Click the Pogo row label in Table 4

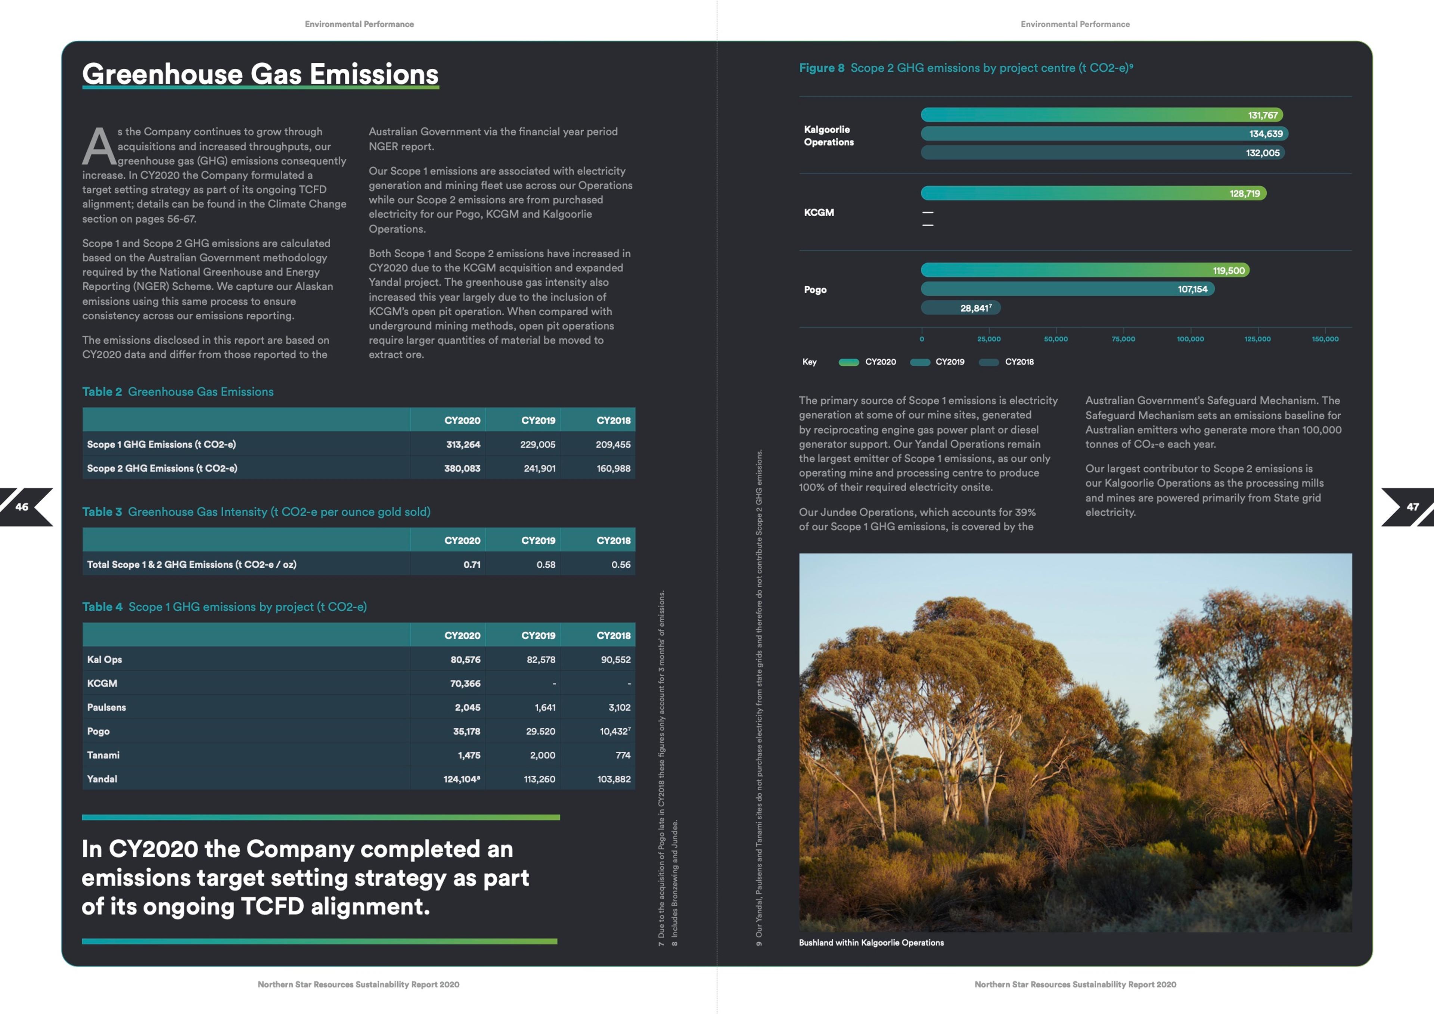point(98,731)
